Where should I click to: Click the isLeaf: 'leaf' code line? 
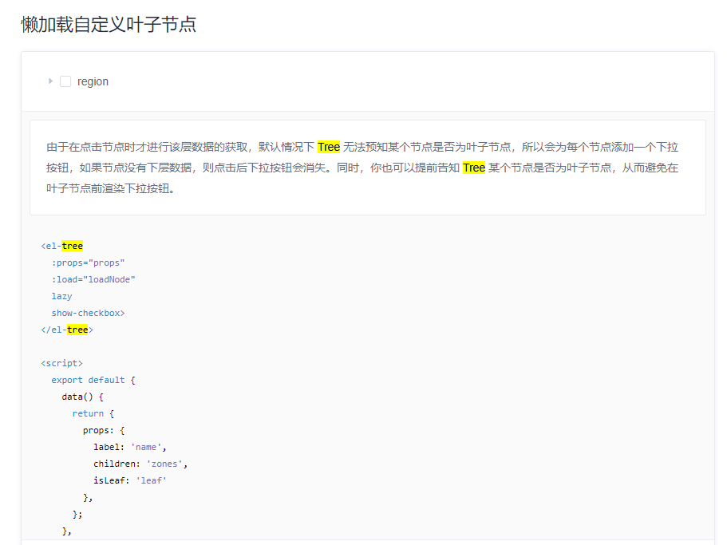(x=130, y=480)
